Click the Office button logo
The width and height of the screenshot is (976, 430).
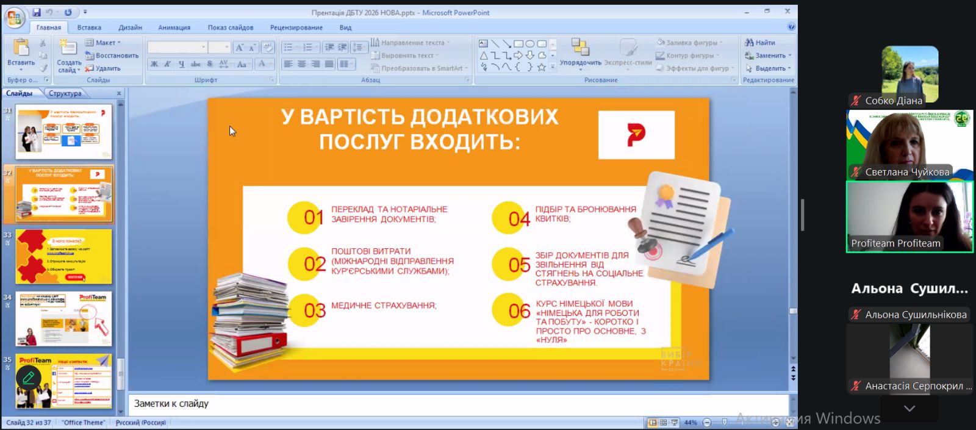pyautogui.click(x=13, y=18)
